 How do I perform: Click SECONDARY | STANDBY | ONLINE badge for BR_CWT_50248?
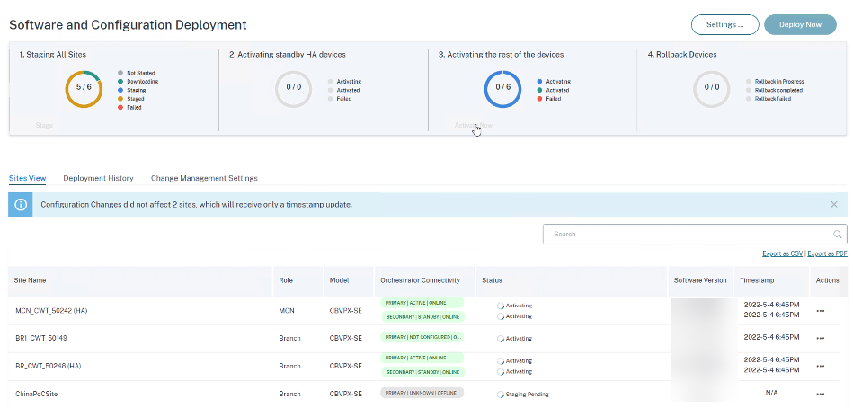pos(422,372)
